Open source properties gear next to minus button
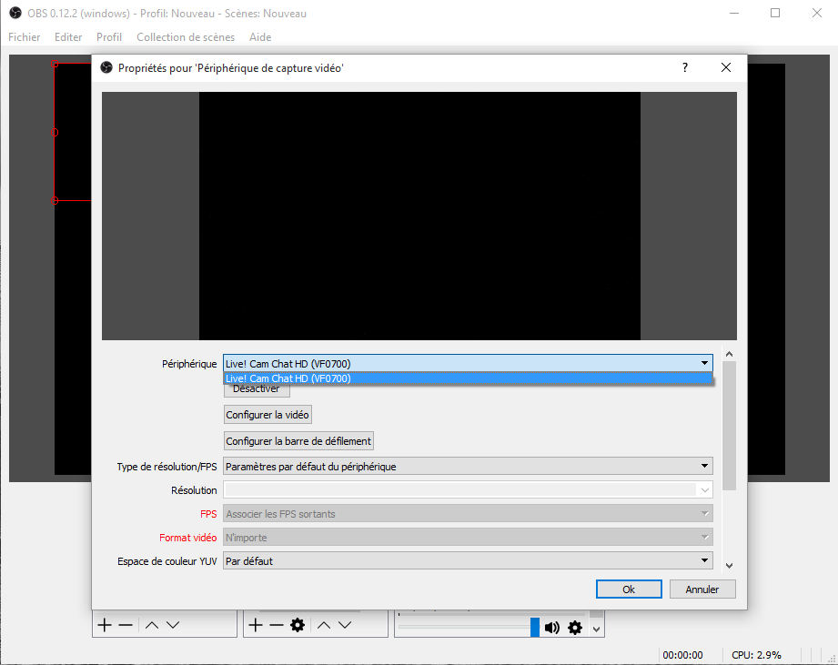Image resolution: width=838 pixels, height=665 pixels. (x=297, y=626)
